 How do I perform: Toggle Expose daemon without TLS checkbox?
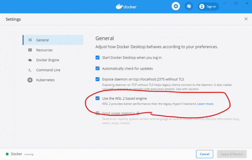(x=97, y=79)
